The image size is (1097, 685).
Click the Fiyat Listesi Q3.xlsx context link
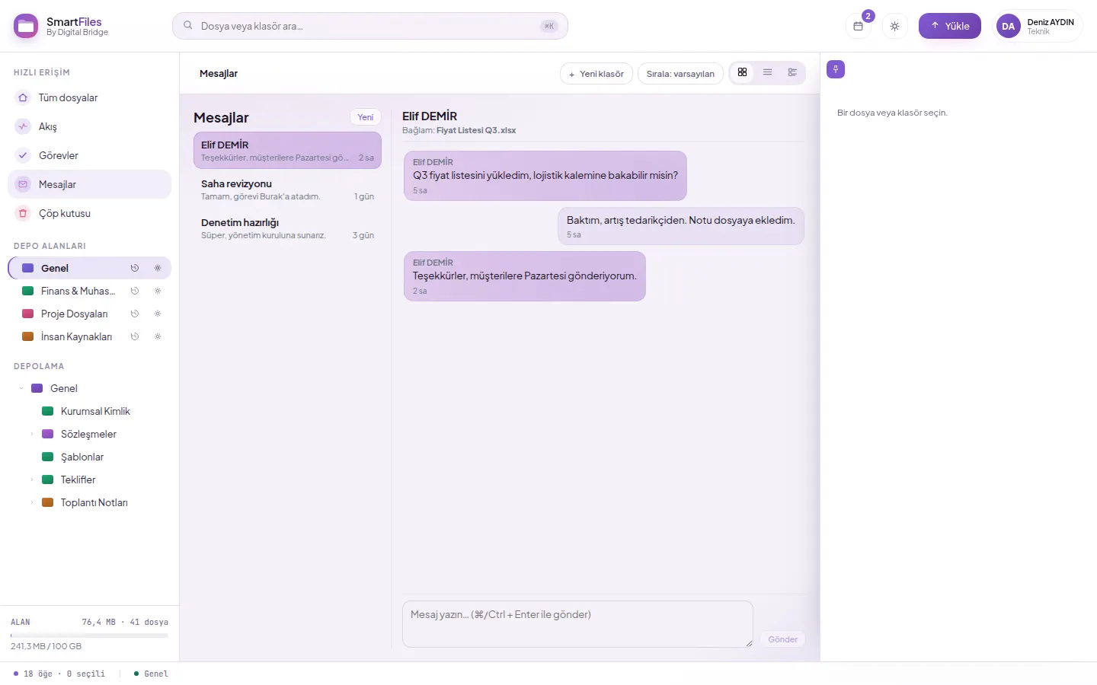pyautogui.click(x=476, y=130)
